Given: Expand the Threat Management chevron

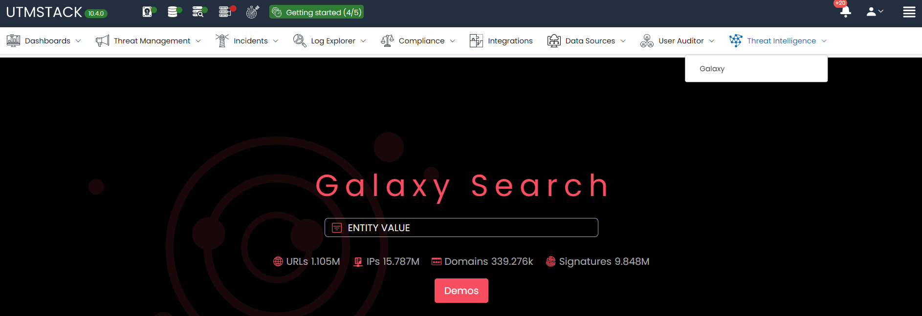Looking at the screenshot, I should tap(198, 41).
